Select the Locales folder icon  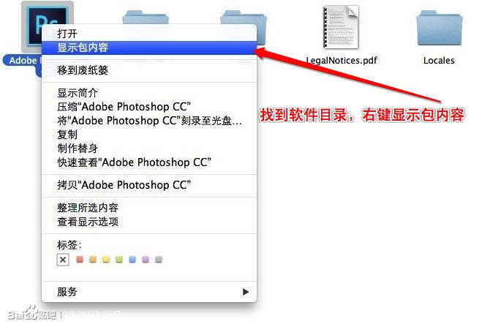439,29
